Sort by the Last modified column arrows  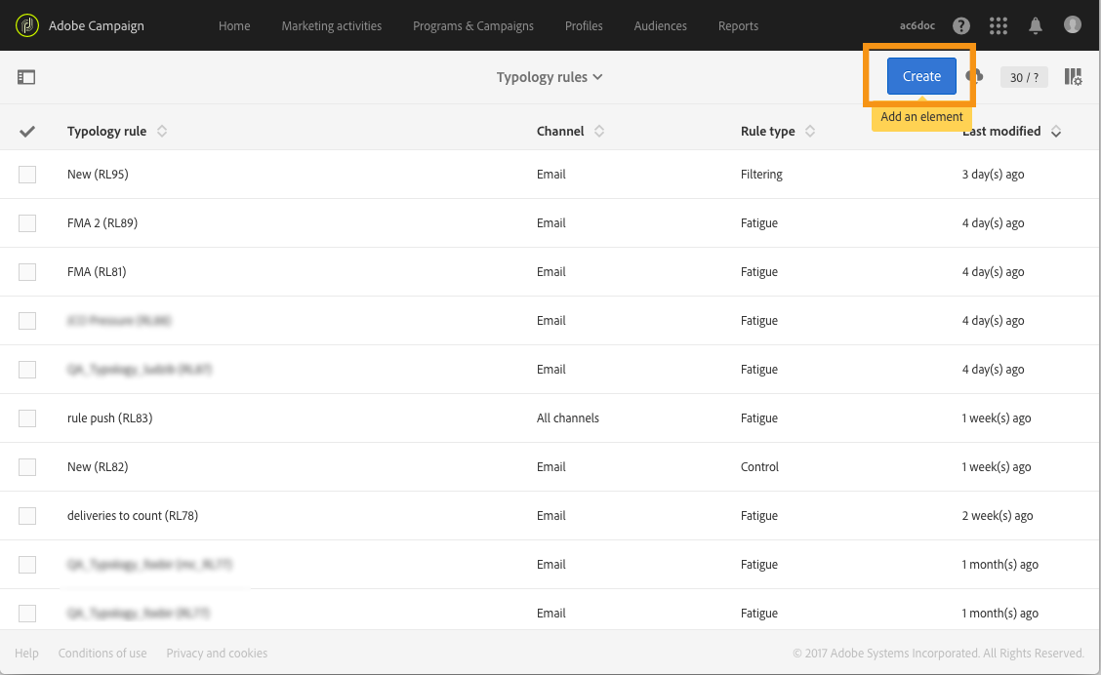pos(1055,132)
